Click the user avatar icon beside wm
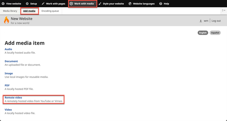The width and height of the screenshot is (227, 121). pos(201,21)
